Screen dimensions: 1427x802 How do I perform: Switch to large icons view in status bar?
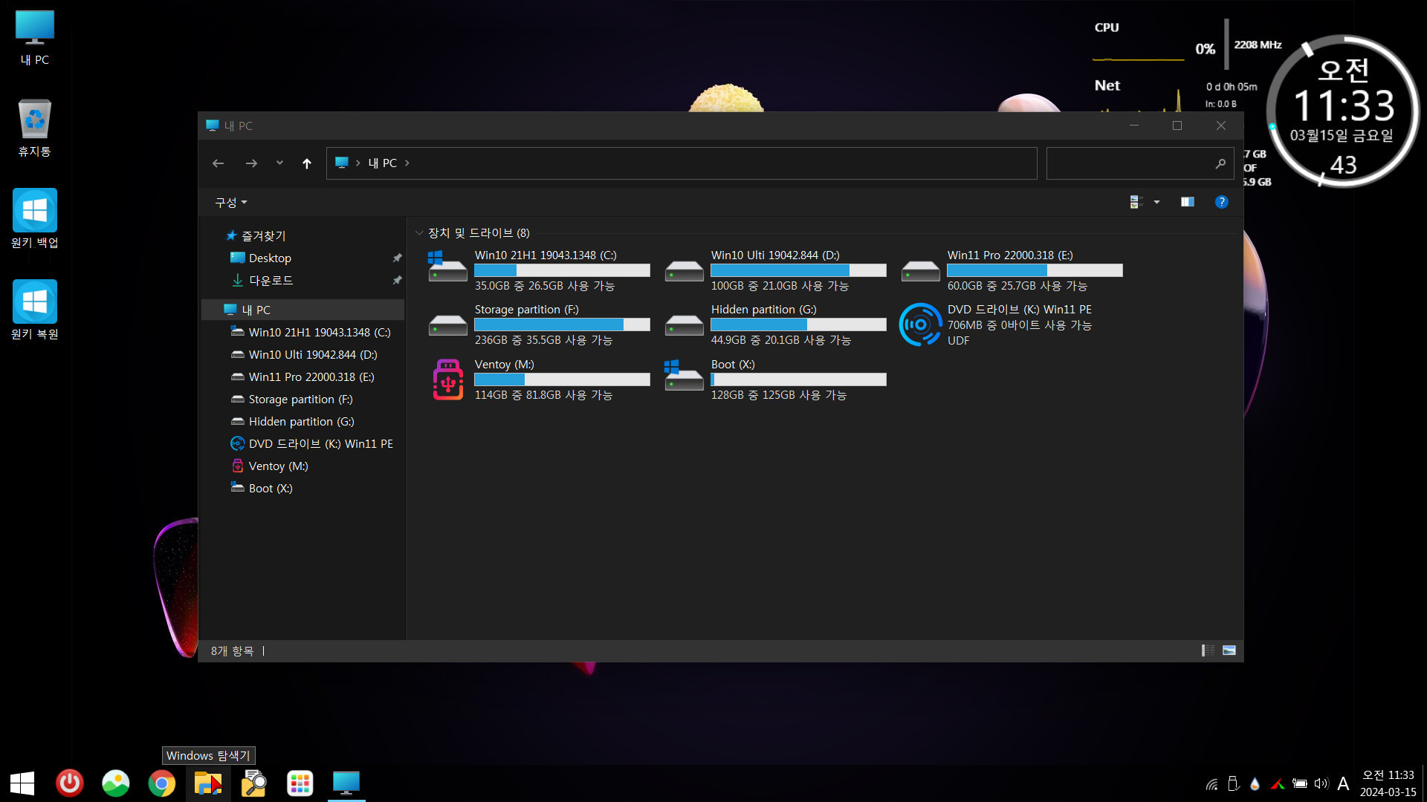(x=1229, y=651)
